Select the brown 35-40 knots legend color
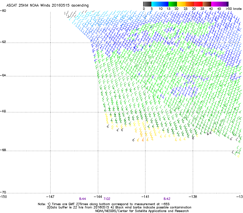Image resolution: width=243 pixels, height=213 pixels. coord(207,4)
